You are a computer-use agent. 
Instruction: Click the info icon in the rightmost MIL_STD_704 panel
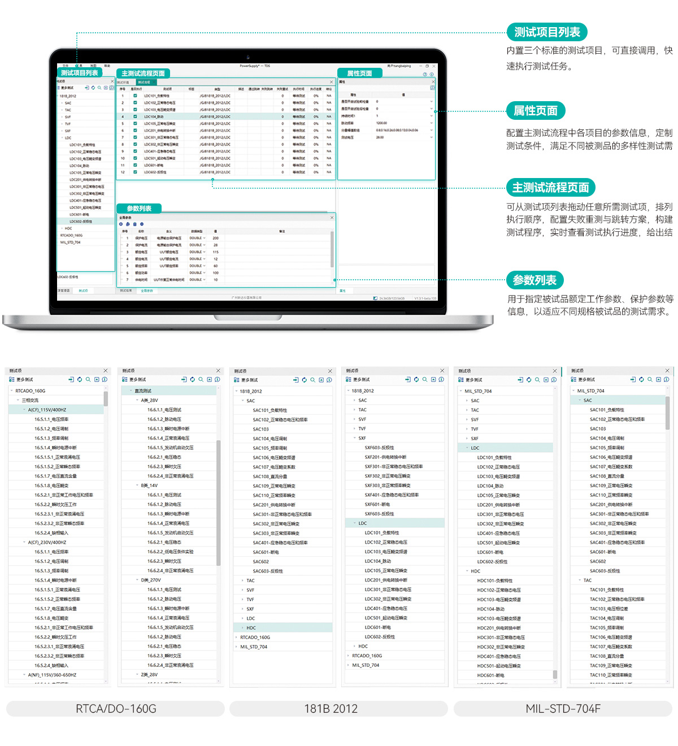click(667, 379)
